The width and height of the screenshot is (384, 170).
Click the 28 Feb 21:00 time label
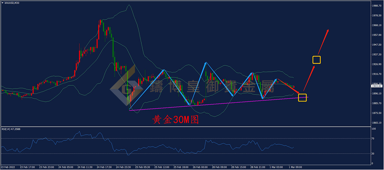[258, 168]
